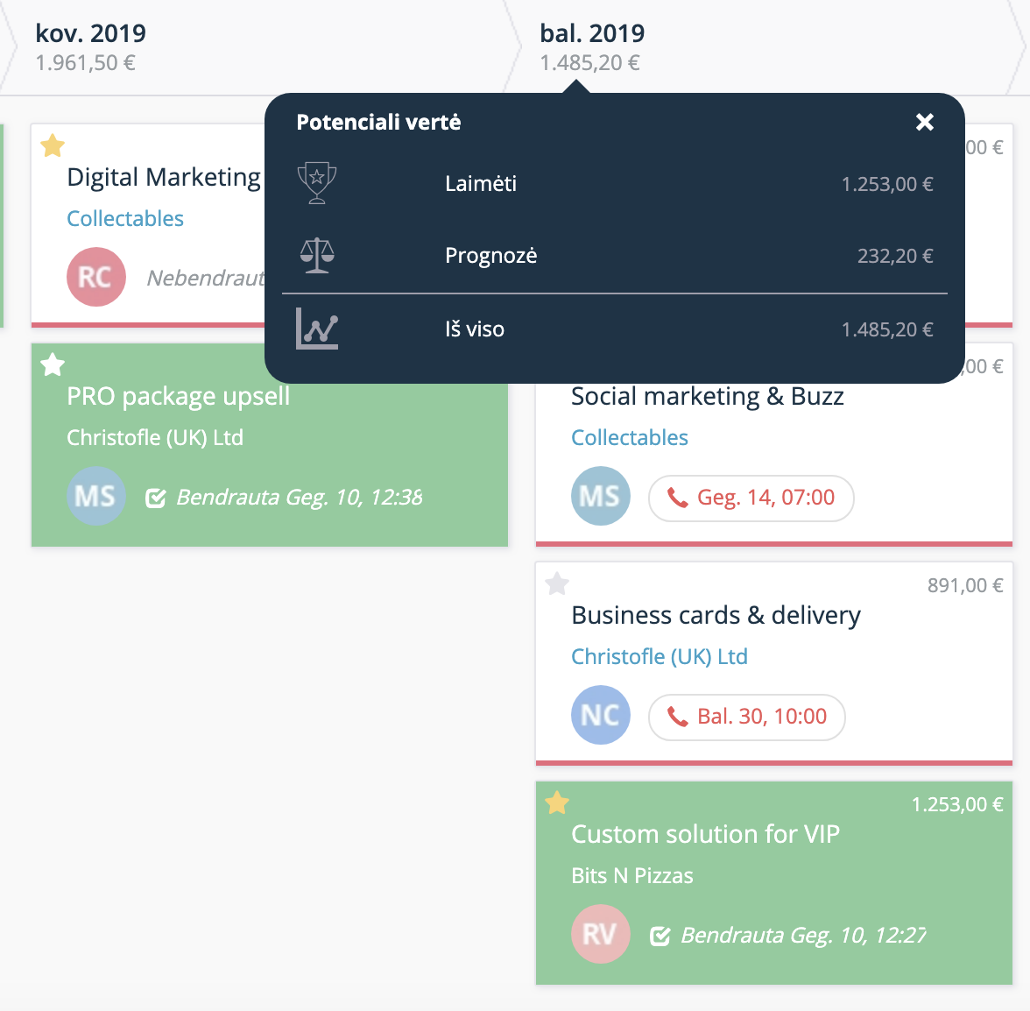Click the 232,20 € forecast value
1030x1011 pixels.
895,256
